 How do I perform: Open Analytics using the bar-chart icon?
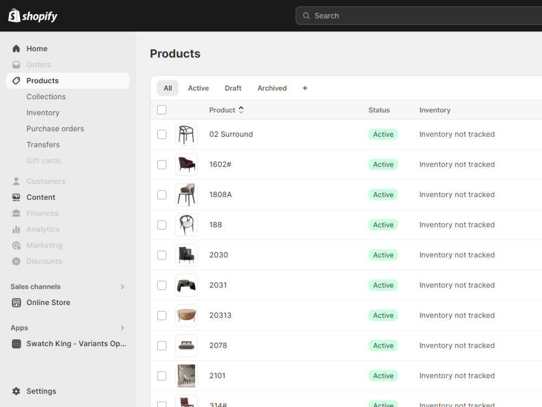point(16,229)
